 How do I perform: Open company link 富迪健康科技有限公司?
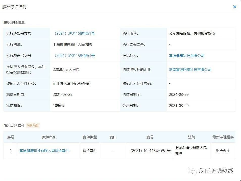tap(186, 56)
